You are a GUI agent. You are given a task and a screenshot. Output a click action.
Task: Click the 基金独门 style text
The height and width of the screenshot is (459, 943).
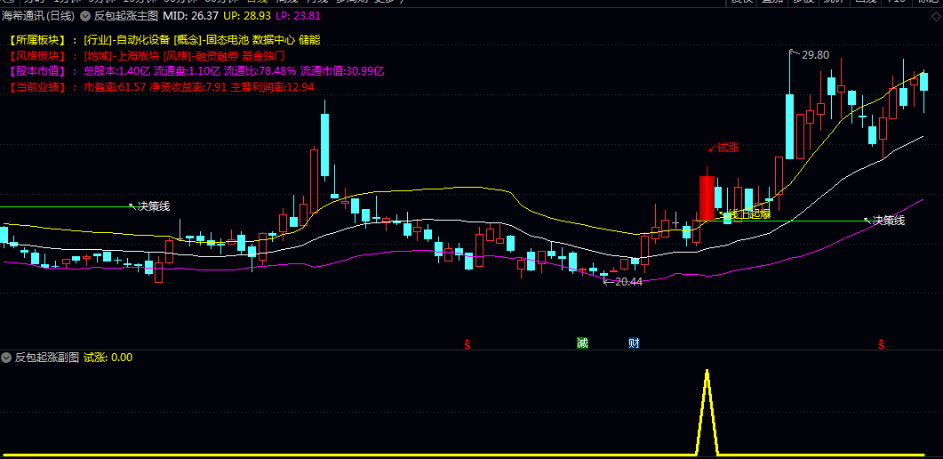[263, 56]
